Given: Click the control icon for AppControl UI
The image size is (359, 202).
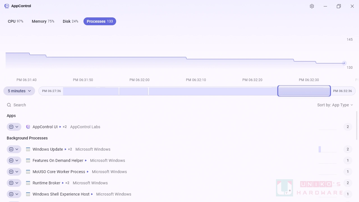Looking at the screenshot, I should 11,127.
